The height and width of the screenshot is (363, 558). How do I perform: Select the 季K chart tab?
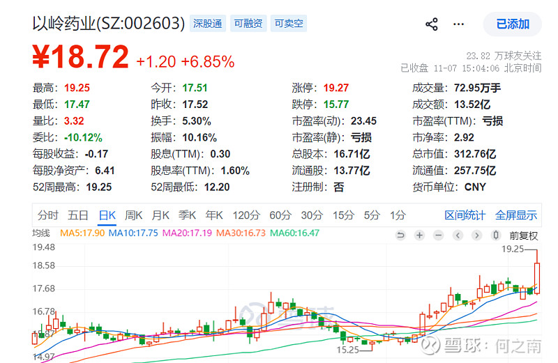(187, 215)
